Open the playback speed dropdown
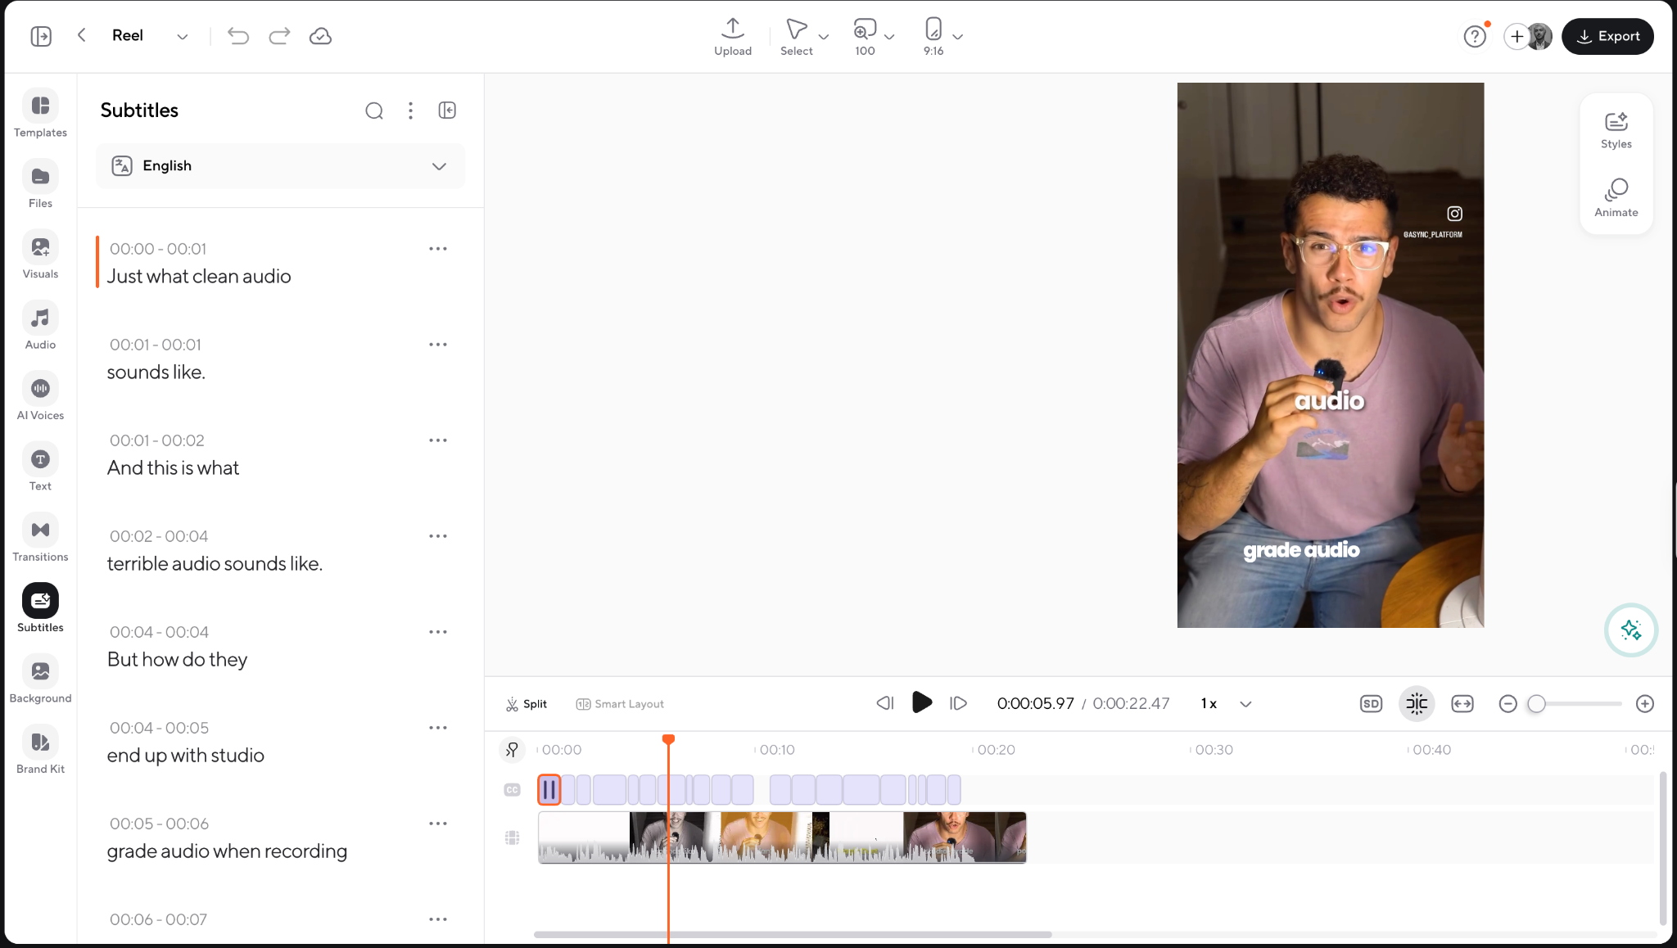This screenshot has width=1677, height=948. (1245, 704)
